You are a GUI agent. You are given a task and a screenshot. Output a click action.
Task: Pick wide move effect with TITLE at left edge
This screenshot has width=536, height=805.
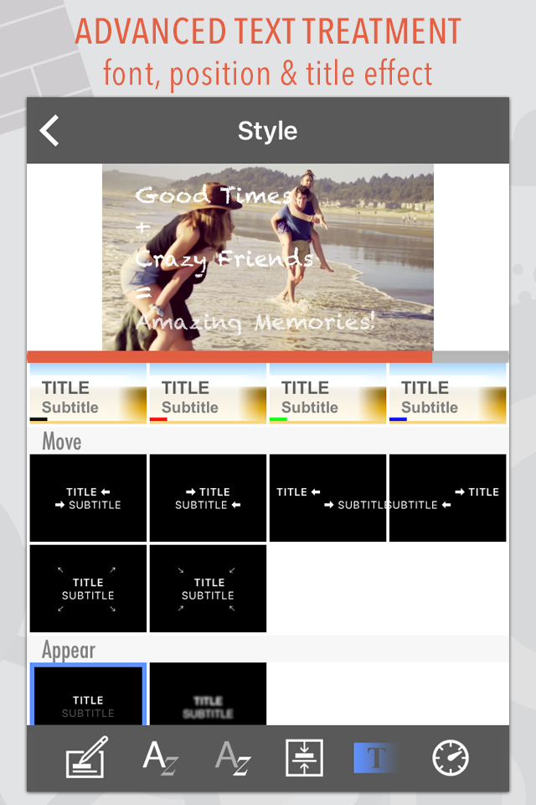point(327,498)
